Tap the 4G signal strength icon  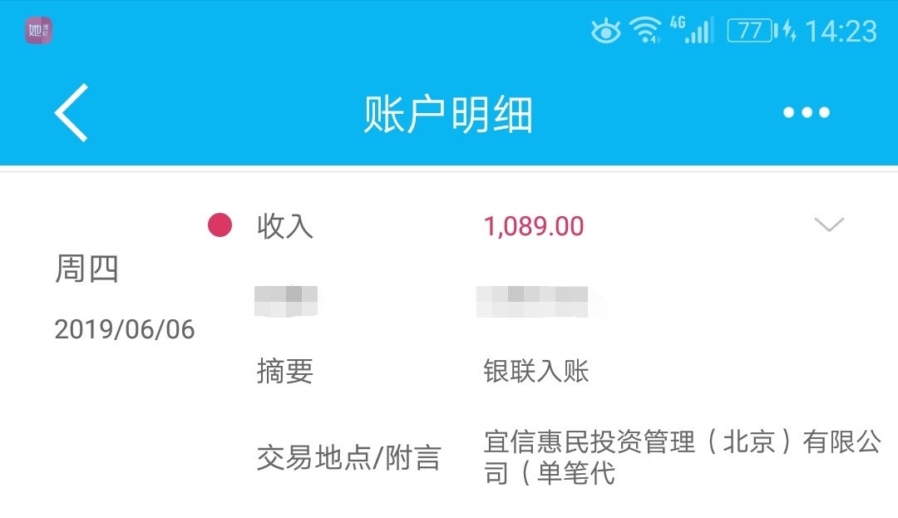(692, 30)
